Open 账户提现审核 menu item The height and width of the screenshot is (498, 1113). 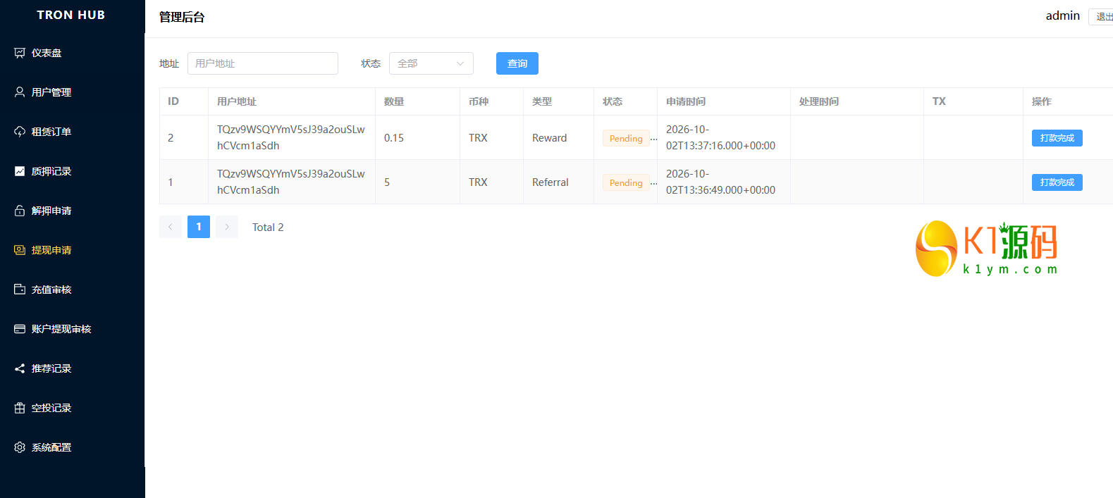(73, 329)
